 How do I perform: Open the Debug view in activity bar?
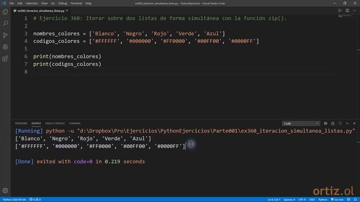click(5, 47)
